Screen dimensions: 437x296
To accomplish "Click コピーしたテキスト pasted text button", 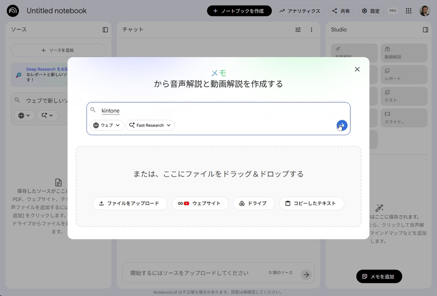I will [x=311, y=203].
